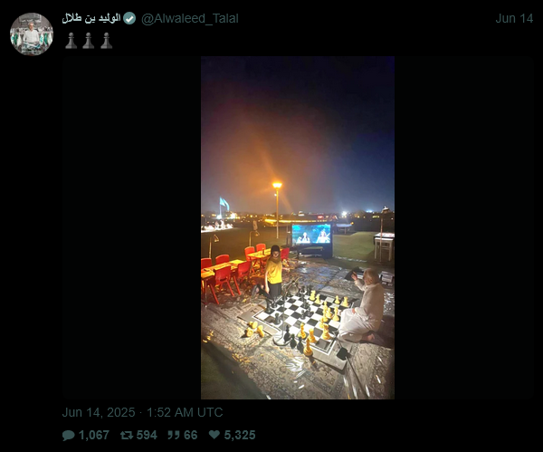Image resolution: width=543 pixels, height=452 pixels.
Task: Click the Arabic display name الوليد بن طلال
Action: tap(91, 18)
